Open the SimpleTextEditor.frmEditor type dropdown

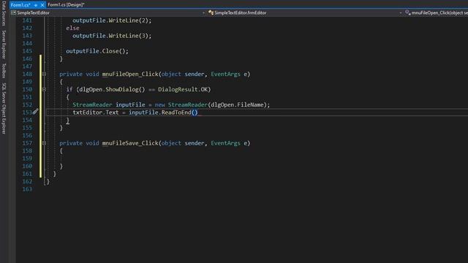[x=401, y=13]
